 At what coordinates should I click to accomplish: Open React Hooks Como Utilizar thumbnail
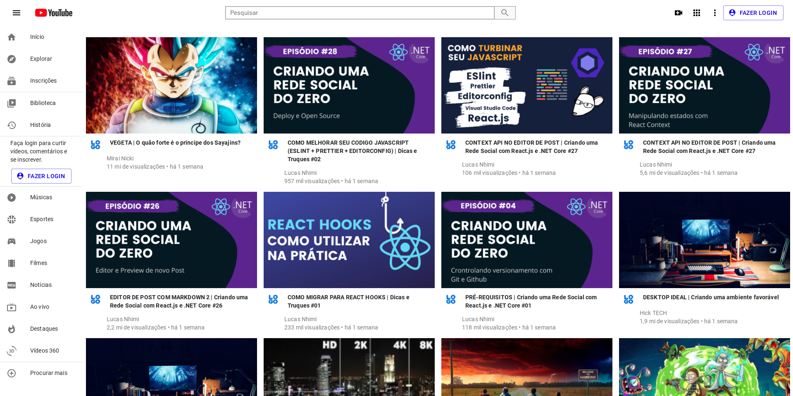click(349, 240)
